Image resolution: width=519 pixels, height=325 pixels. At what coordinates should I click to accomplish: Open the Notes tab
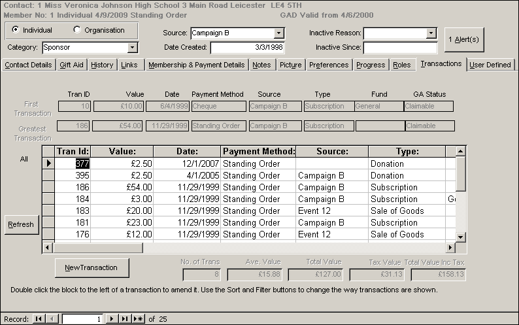pyautogui.click(x=261, y=65)
